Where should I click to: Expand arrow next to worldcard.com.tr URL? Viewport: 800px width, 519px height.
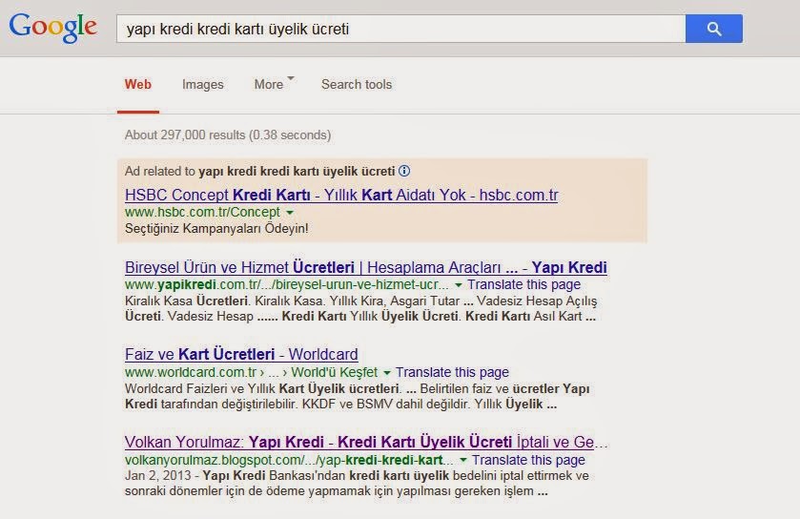[x=387, y=372]
